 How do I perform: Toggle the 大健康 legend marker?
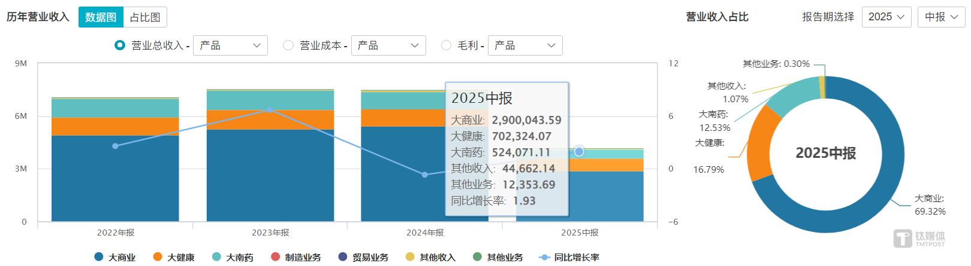[x=158, y=257]
